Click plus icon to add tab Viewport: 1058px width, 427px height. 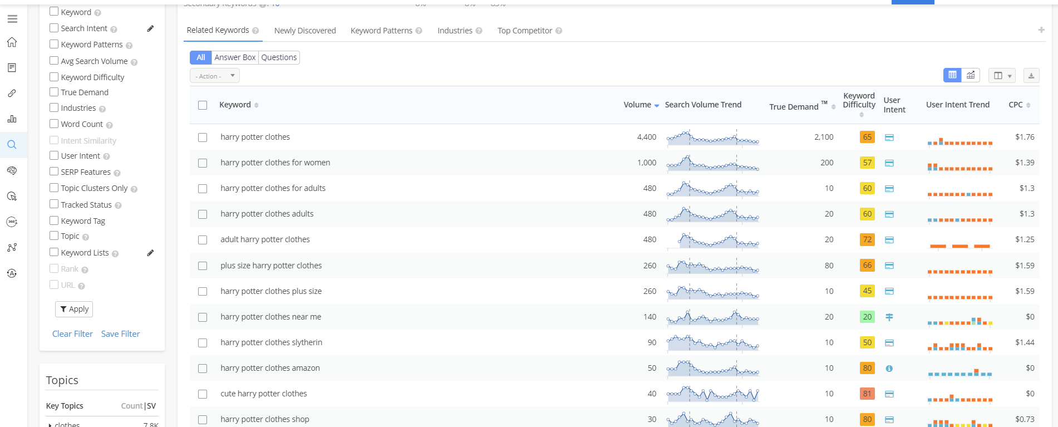tap(1041, 30)
